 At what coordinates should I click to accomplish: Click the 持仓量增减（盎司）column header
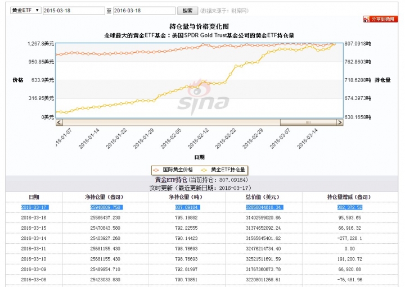click(x=350, y=197)
